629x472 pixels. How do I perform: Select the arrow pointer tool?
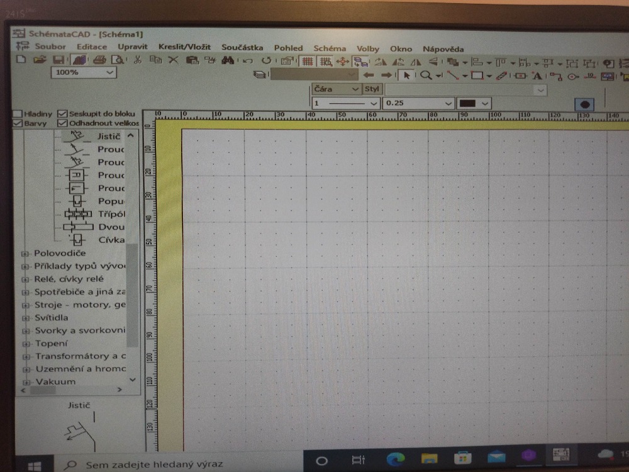(x=407, y=75)
